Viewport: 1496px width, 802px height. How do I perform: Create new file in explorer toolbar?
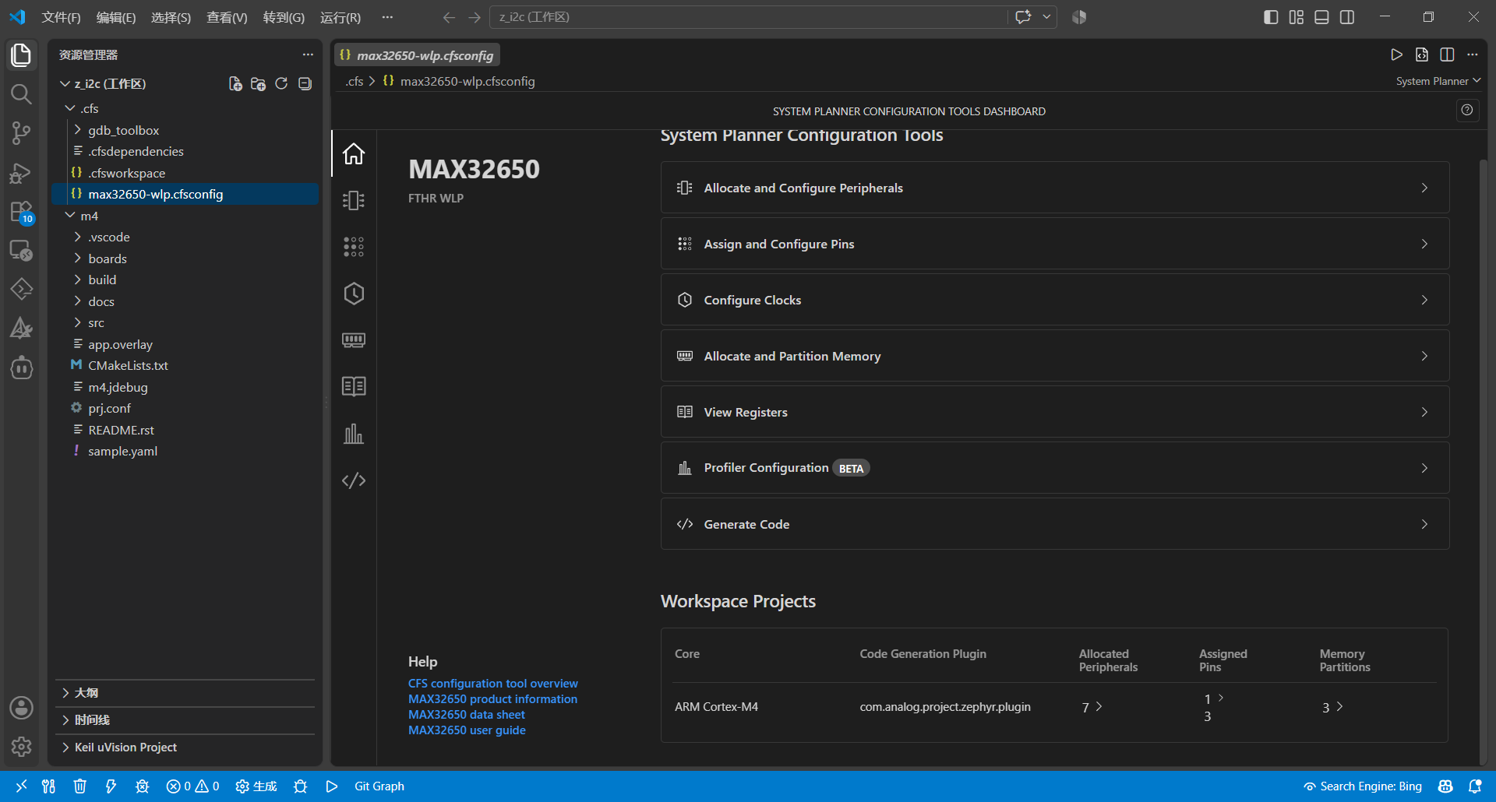[x=235, y=83]
